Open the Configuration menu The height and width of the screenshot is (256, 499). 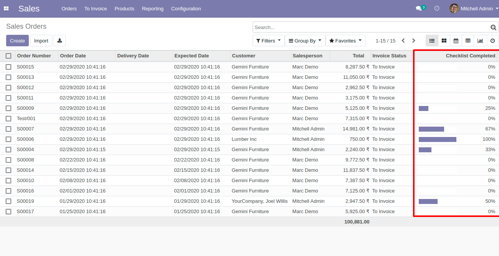click(x=186, y=8)
